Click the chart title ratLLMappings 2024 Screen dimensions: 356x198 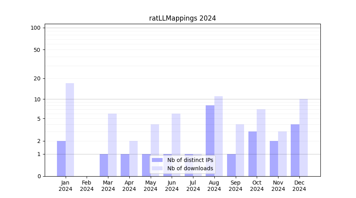click(182, 18)
